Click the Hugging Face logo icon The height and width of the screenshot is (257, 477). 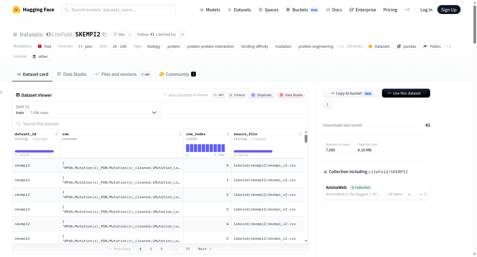point(16,10)
